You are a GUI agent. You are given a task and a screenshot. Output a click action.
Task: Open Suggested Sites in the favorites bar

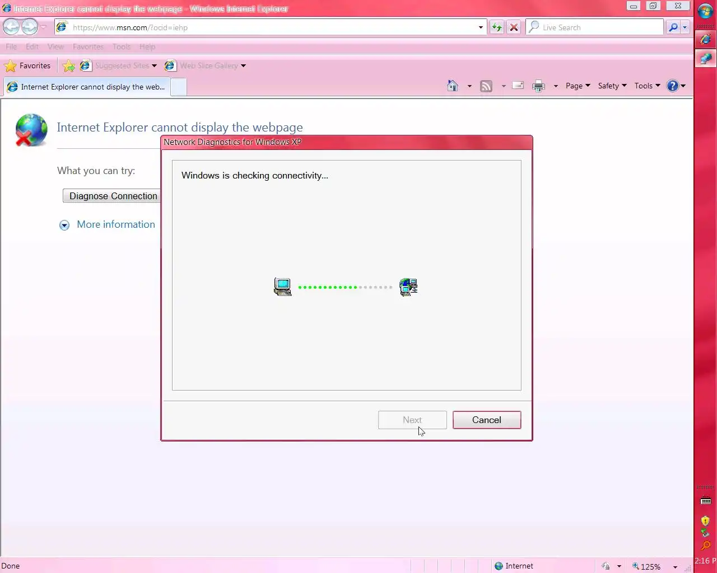(118, 66)
